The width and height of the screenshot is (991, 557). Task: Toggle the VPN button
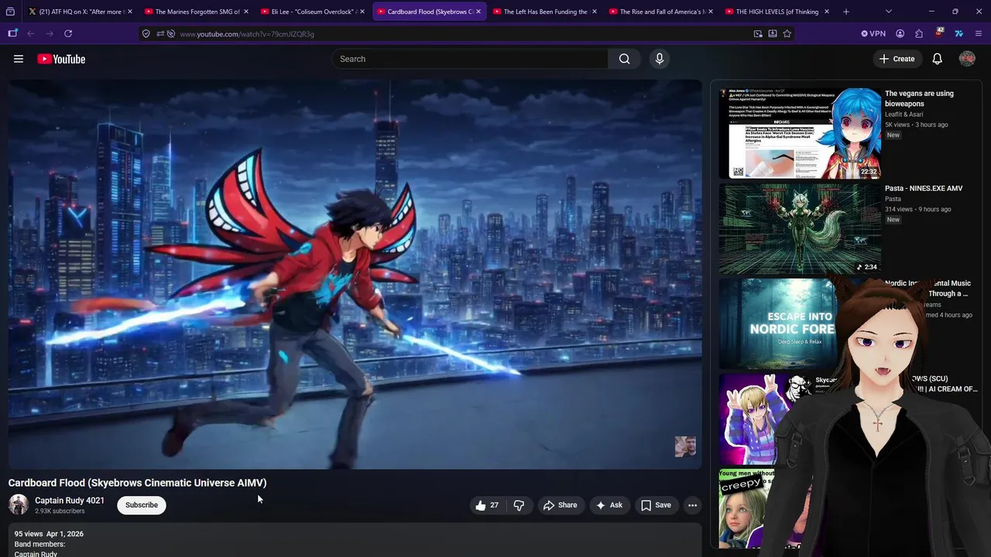(x=873, y=33)
